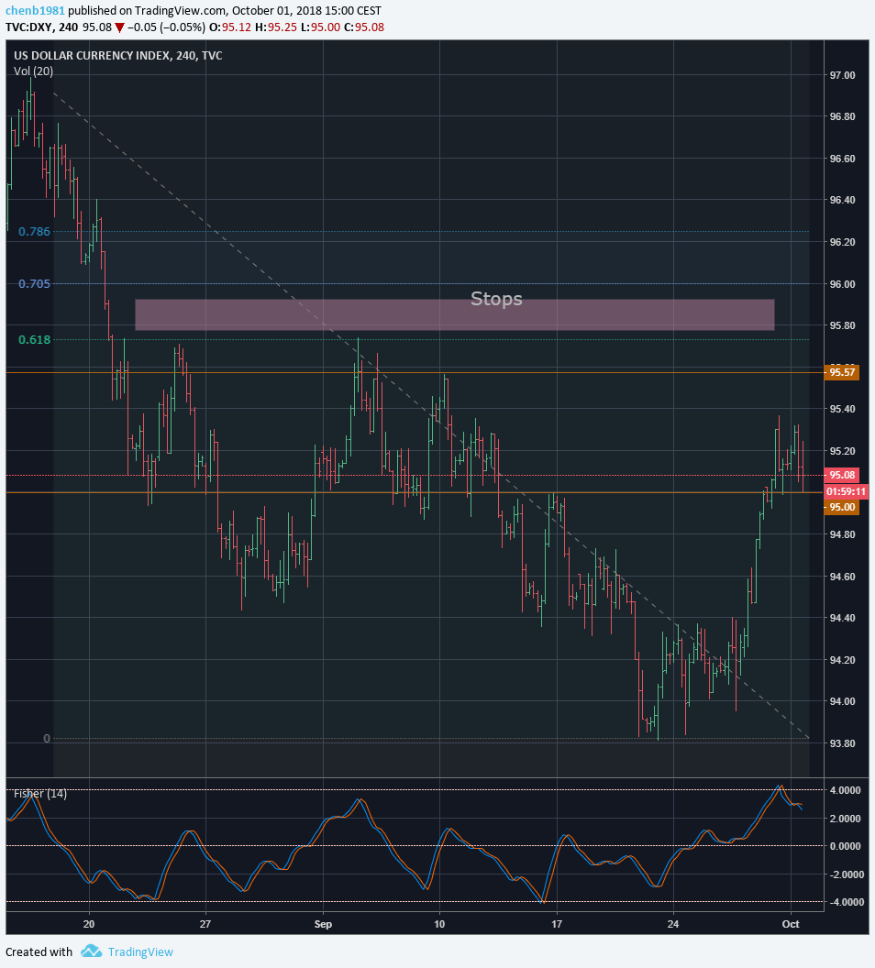Click the 94.60 price axis label

click(842, 577)
